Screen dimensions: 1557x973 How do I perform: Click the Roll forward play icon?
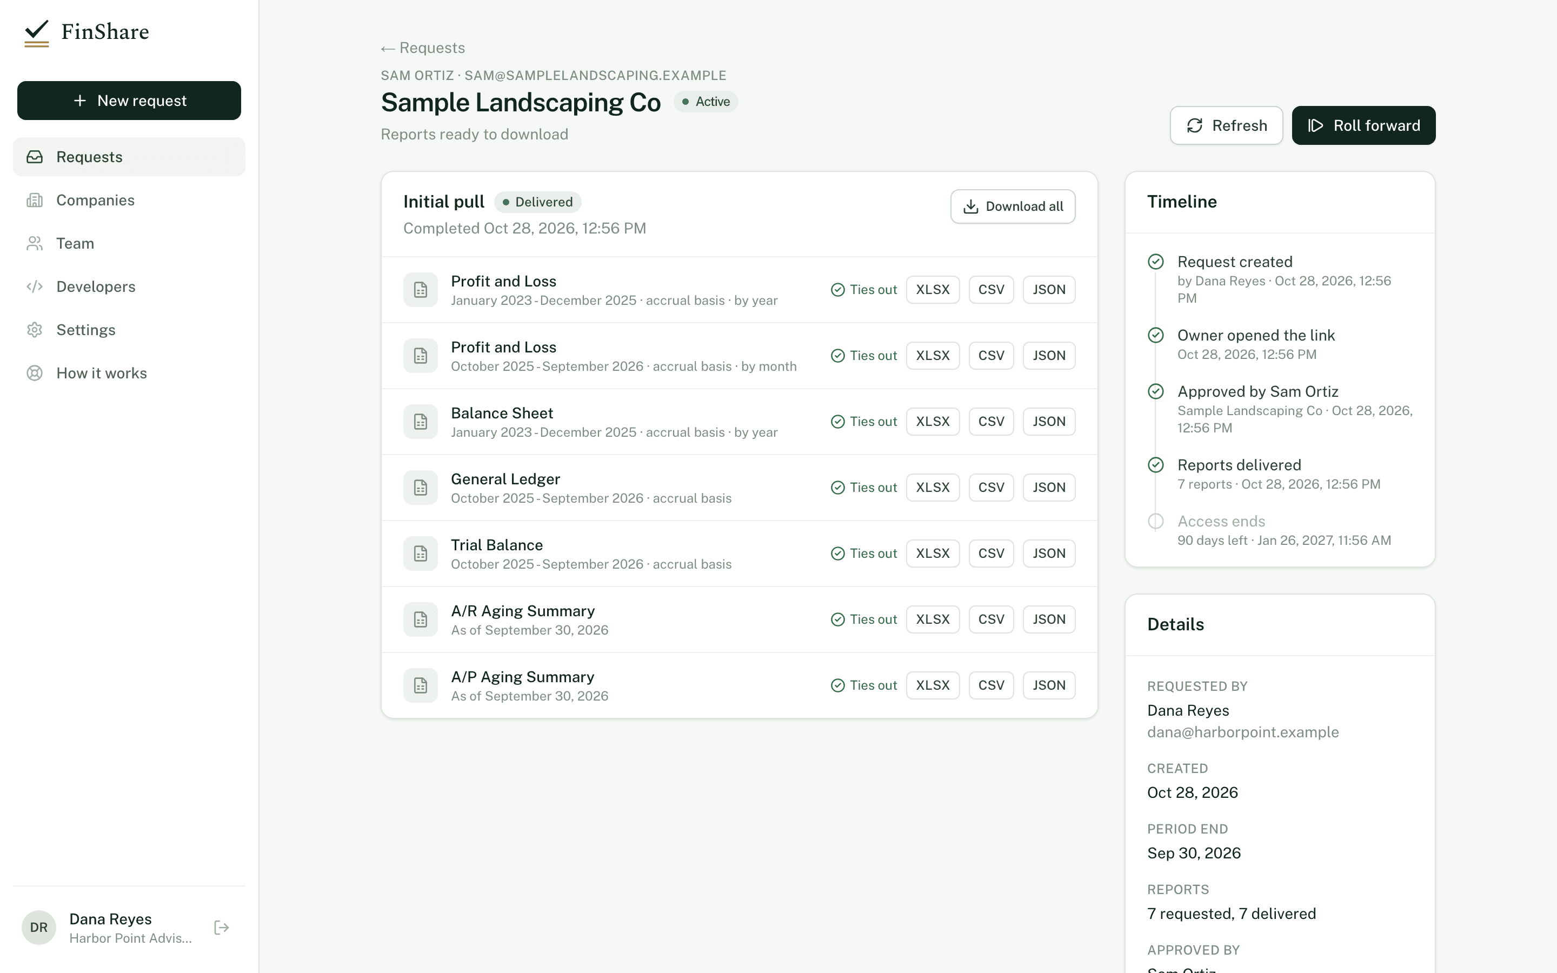point(1316,125)
